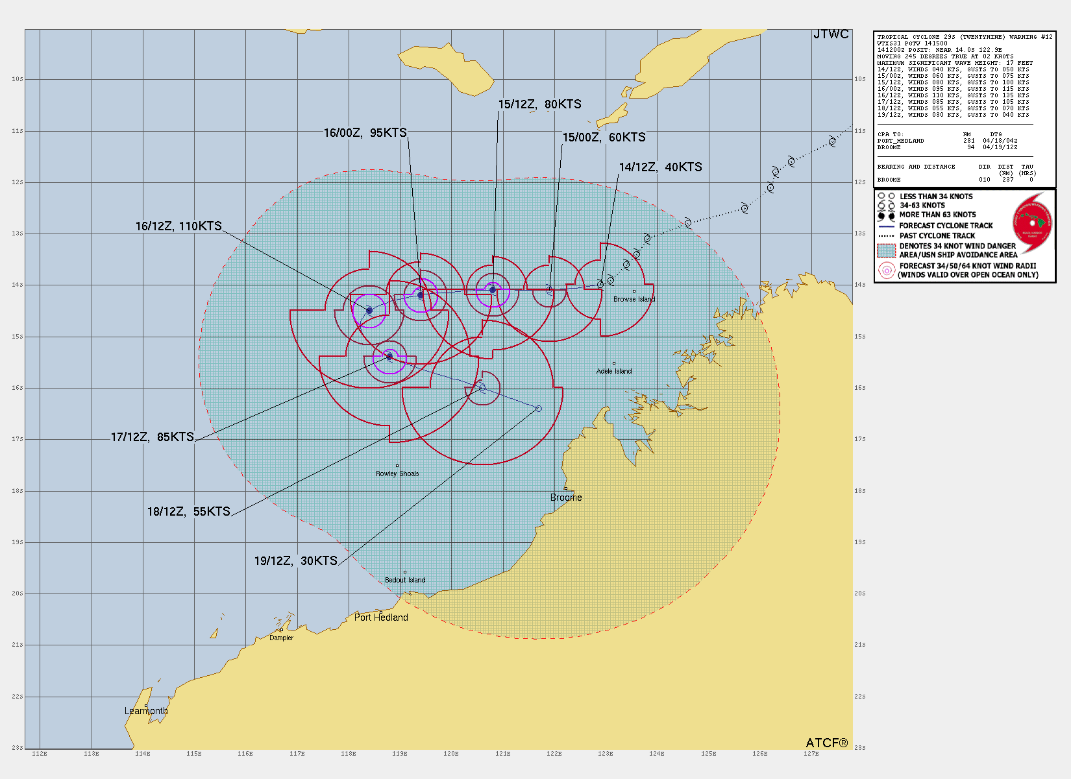Click the northeasternmost past-track cyclone symbol
This screenshot has height=779, width=1071.
832,141
